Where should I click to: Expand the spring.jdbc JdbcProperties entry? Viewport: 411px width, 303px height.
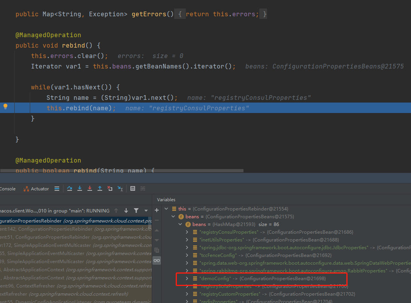pyautogui.click(x=187, y=247)
